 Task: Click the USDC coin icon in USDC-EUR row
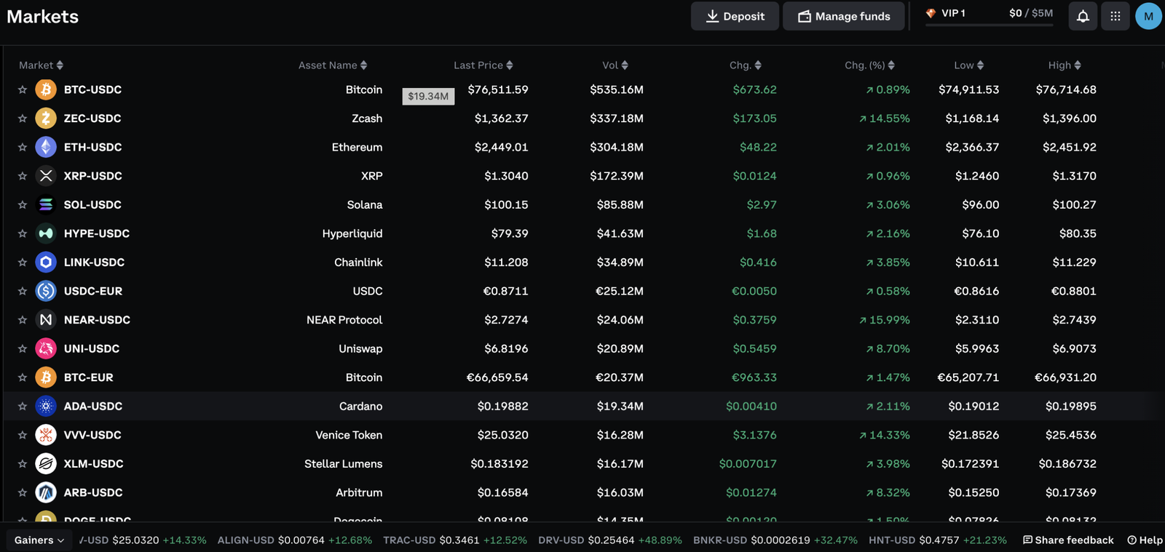coord(46,291)
